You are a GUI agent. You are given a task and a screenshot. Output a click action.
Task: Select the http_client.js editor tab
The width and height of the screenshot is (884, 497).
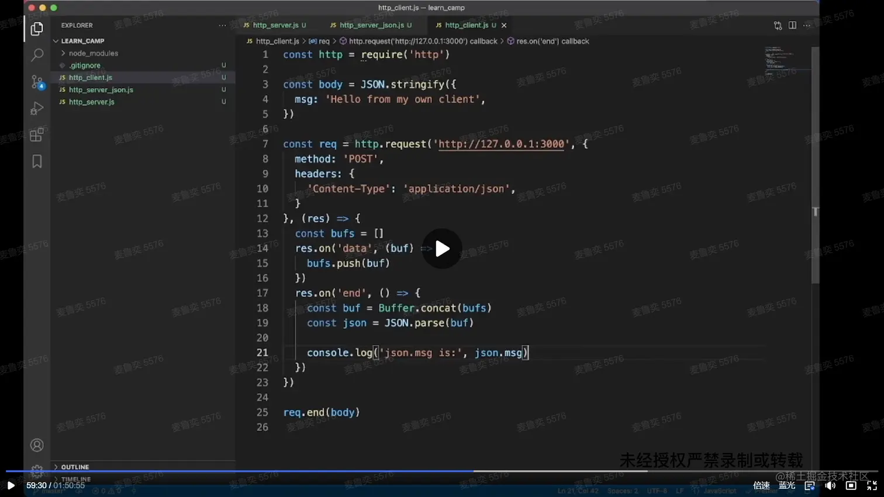coord(472,26)
